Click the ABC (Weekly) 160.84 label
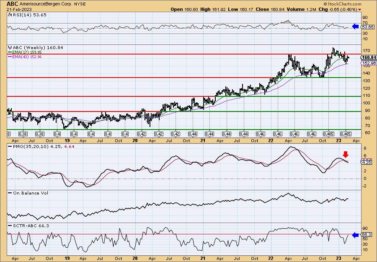The height and width of the screenshot is (262, 377). pyautogui.click(x=38, y=48)
